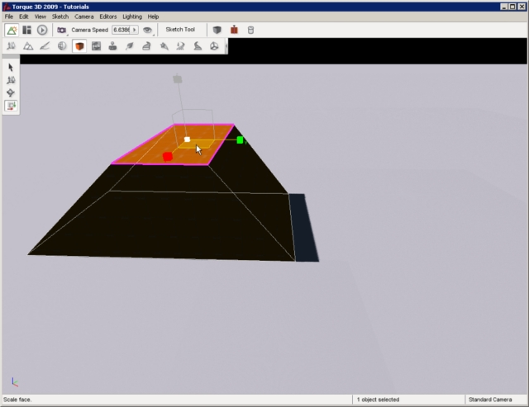Screen dimensions: 529x407
Task: Toggle the visibility eye options
Action: [149, 30]
